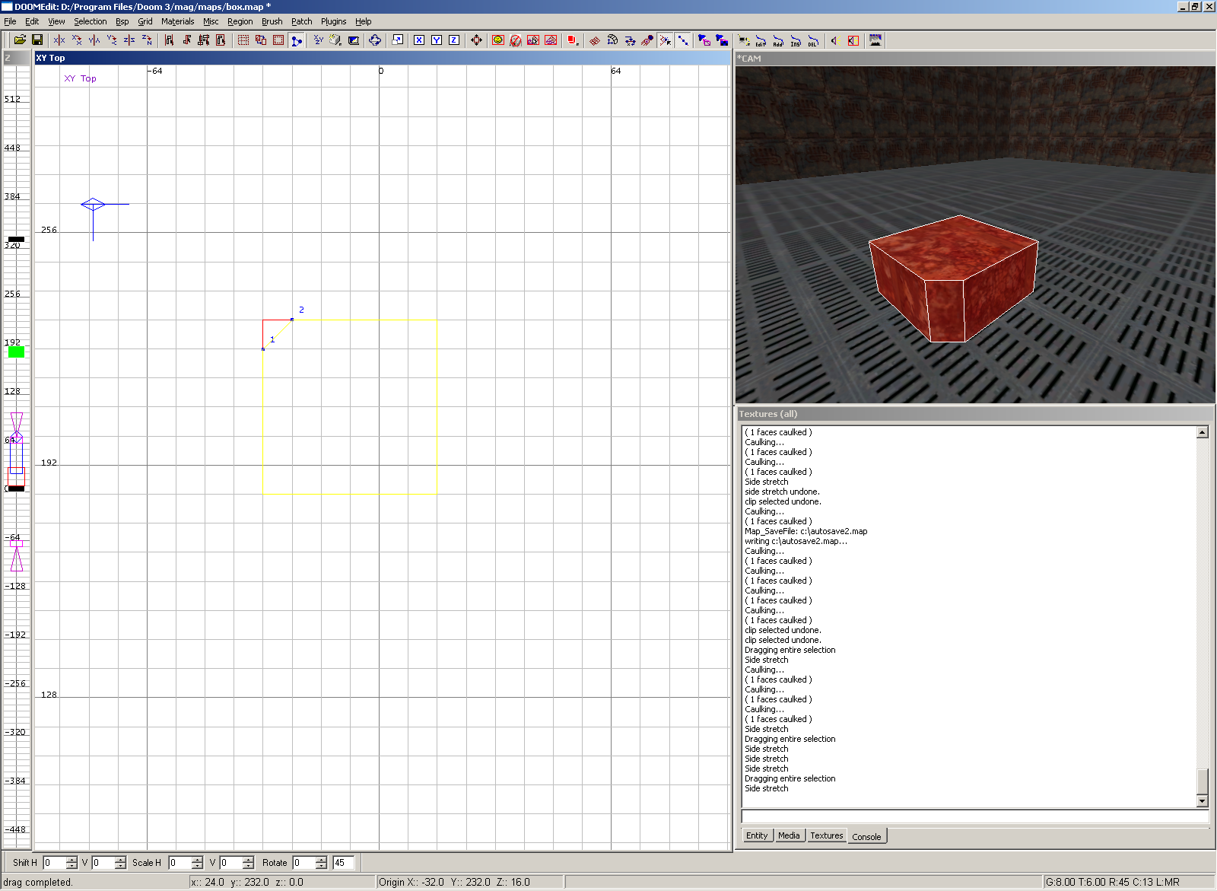
Task: Toggle the X axis lock button
Action: pos(419,40)
